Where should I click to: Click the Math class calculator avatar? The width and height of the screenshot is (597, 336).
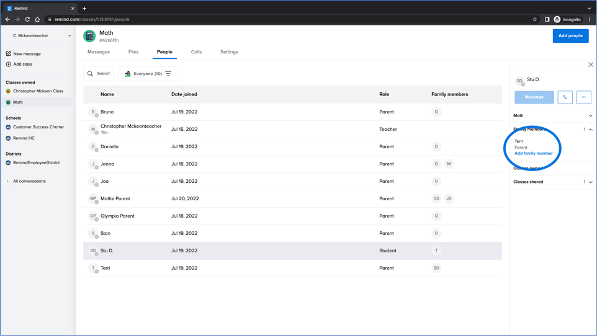pyautogui.click(x=89, y=36)
